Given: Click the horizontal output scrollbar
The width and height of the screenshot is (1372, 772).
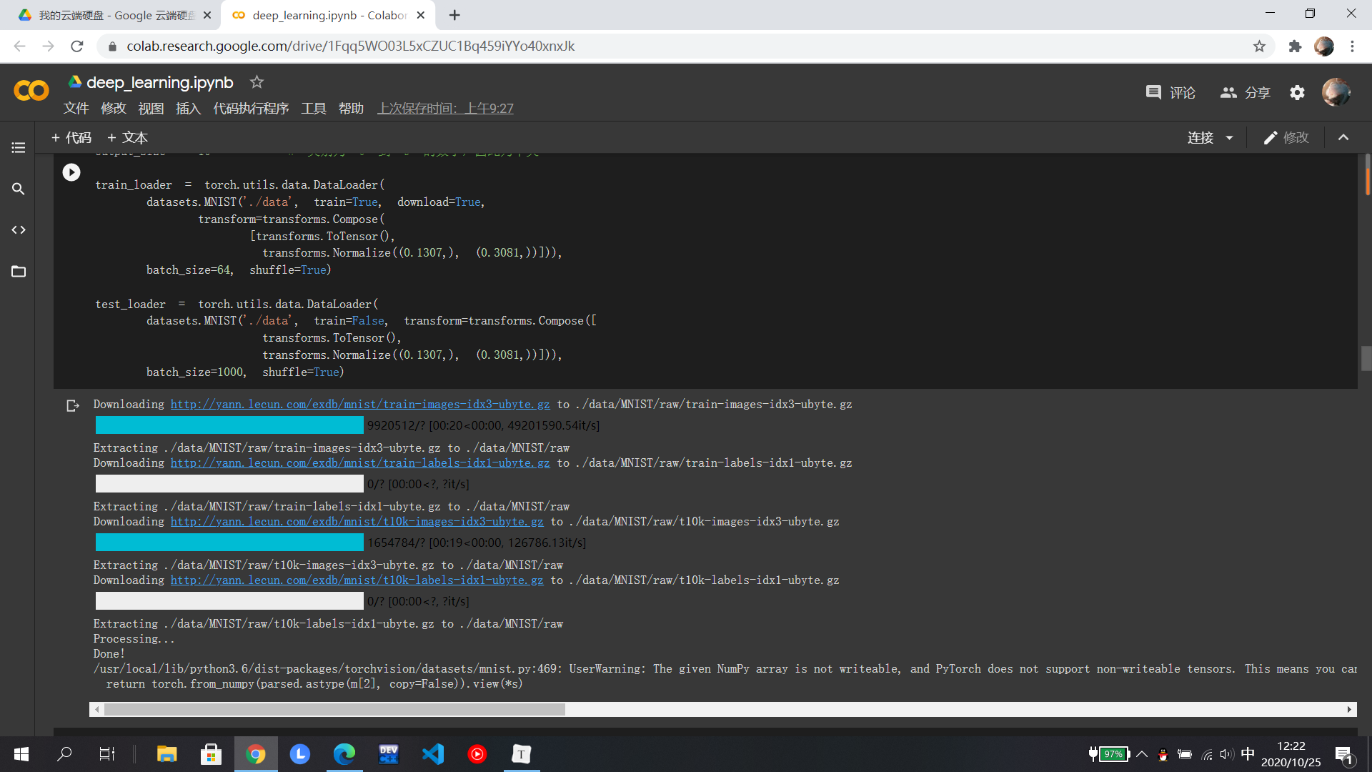Looking at the screenshot, I should (x=334, y=710).
